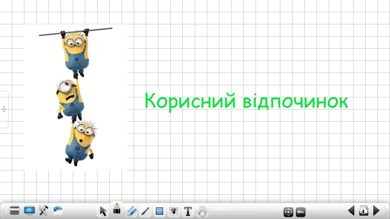
Task: Select the straight line tool
Action: tap(145, 211)
